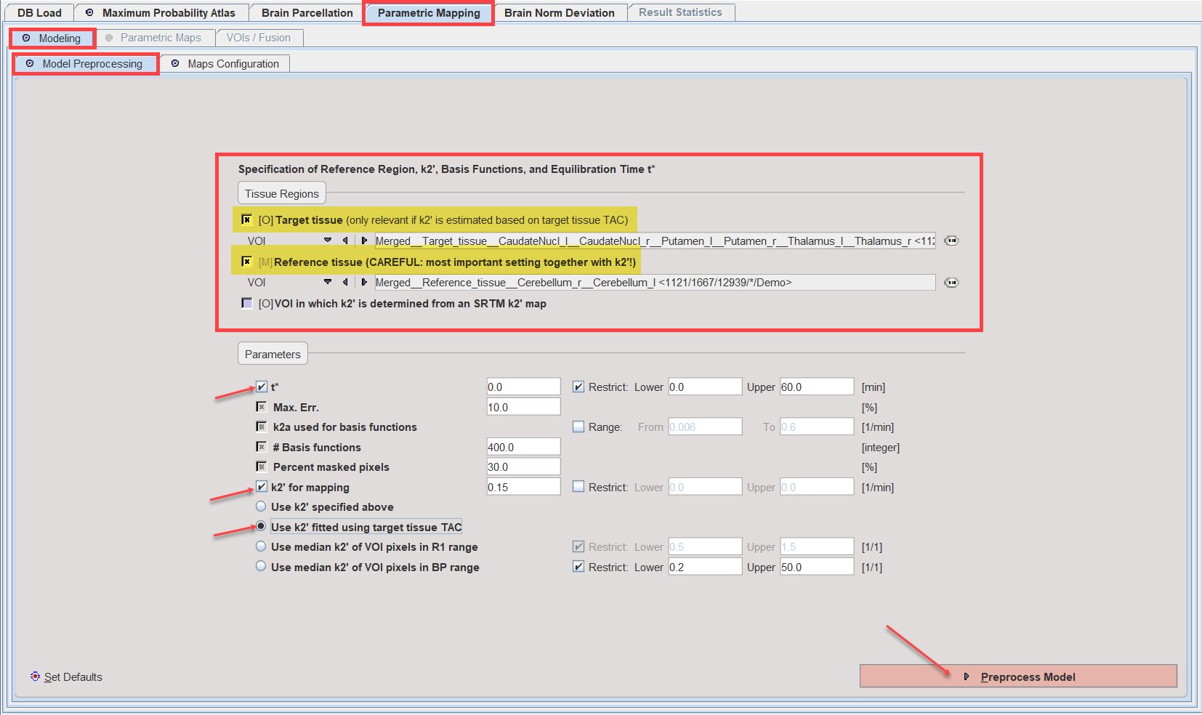The height and width of the screenshot is (715, 1202).
Task: Toggle the Target tissue checkbox
Action: (247, 219)
